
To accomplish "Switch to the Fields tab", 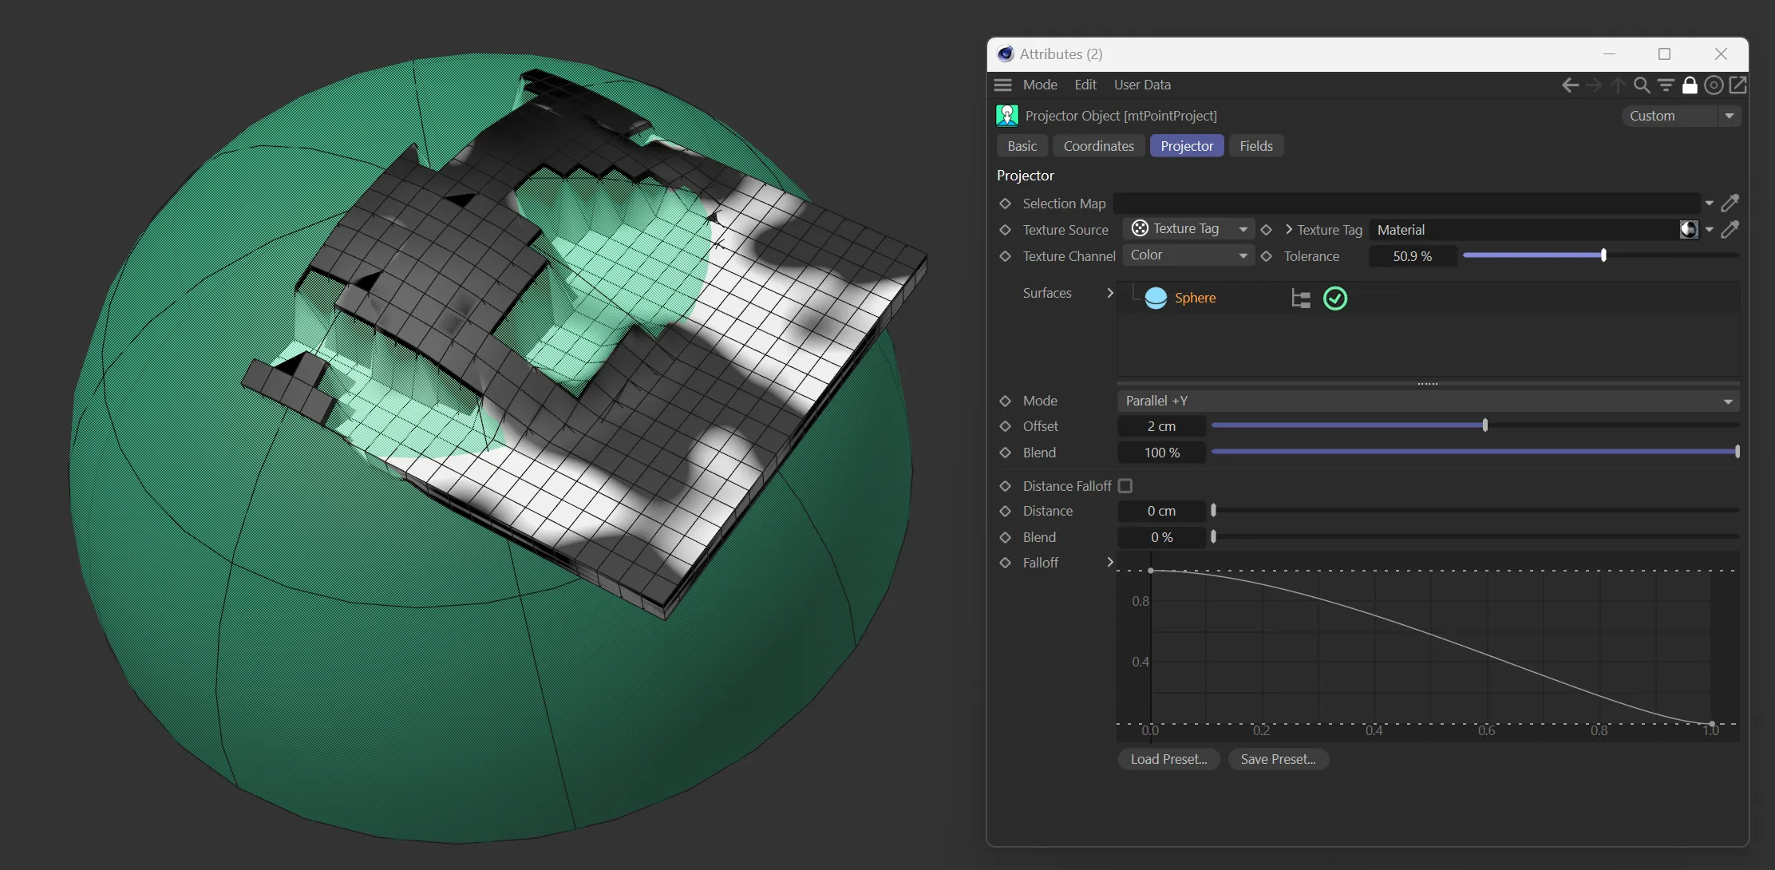I will (x=1255, y=146).
